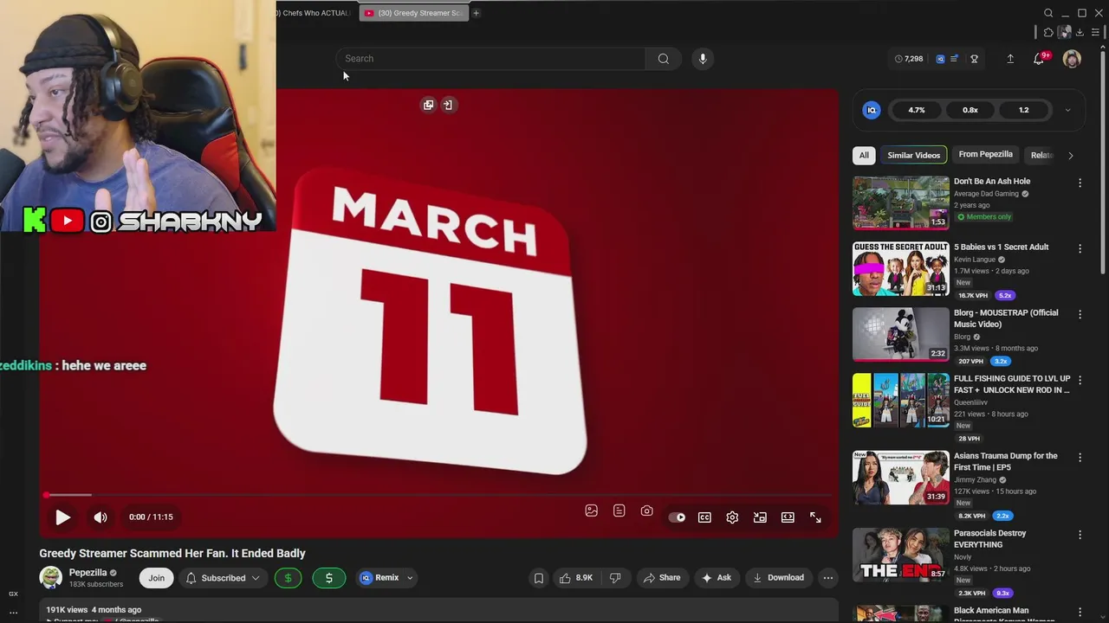Image resolution: width=1109 pixels, height=623 pixels.
Task: Open the Subscribed notification dropdown
Action: pyautogui.click(x=223, y=578)
